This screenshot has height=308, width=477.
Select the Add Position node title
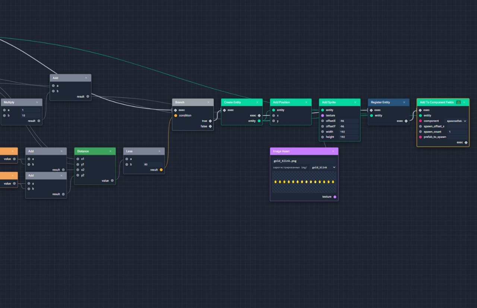[281, 102]
